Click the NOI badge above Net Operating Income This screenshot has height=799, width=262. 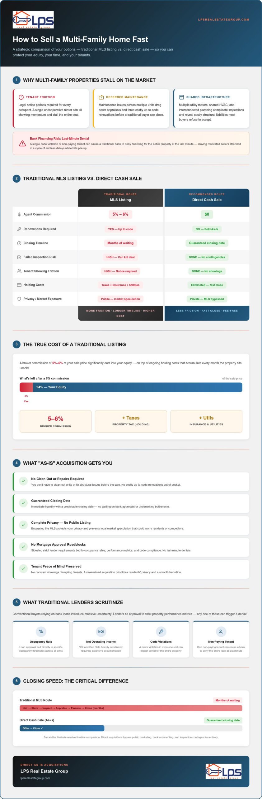[x=101, y=631]
